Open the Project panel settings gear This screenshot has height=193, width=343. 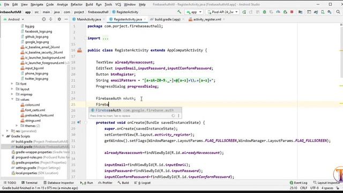59,19
